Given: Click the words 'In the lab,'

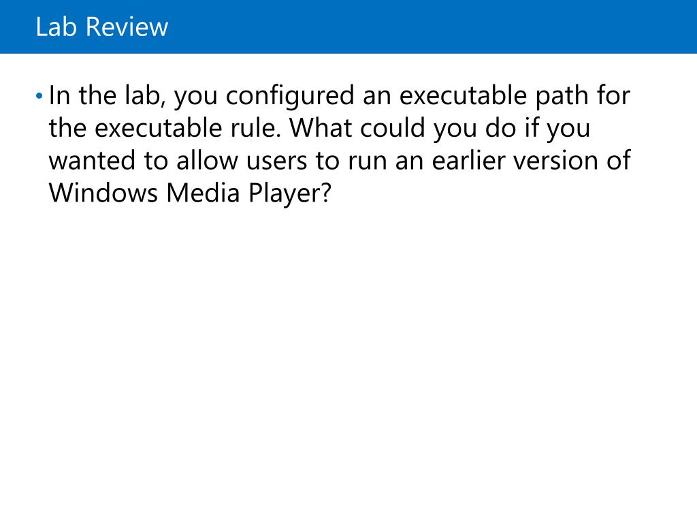Looking at the screenshot, I should (107, 95).
